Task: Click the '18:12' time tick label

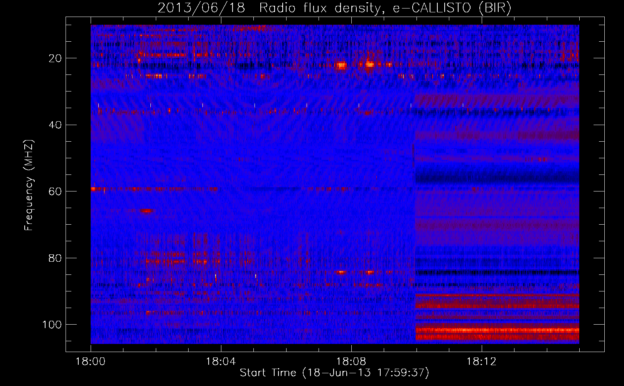Action: [481, 362]
